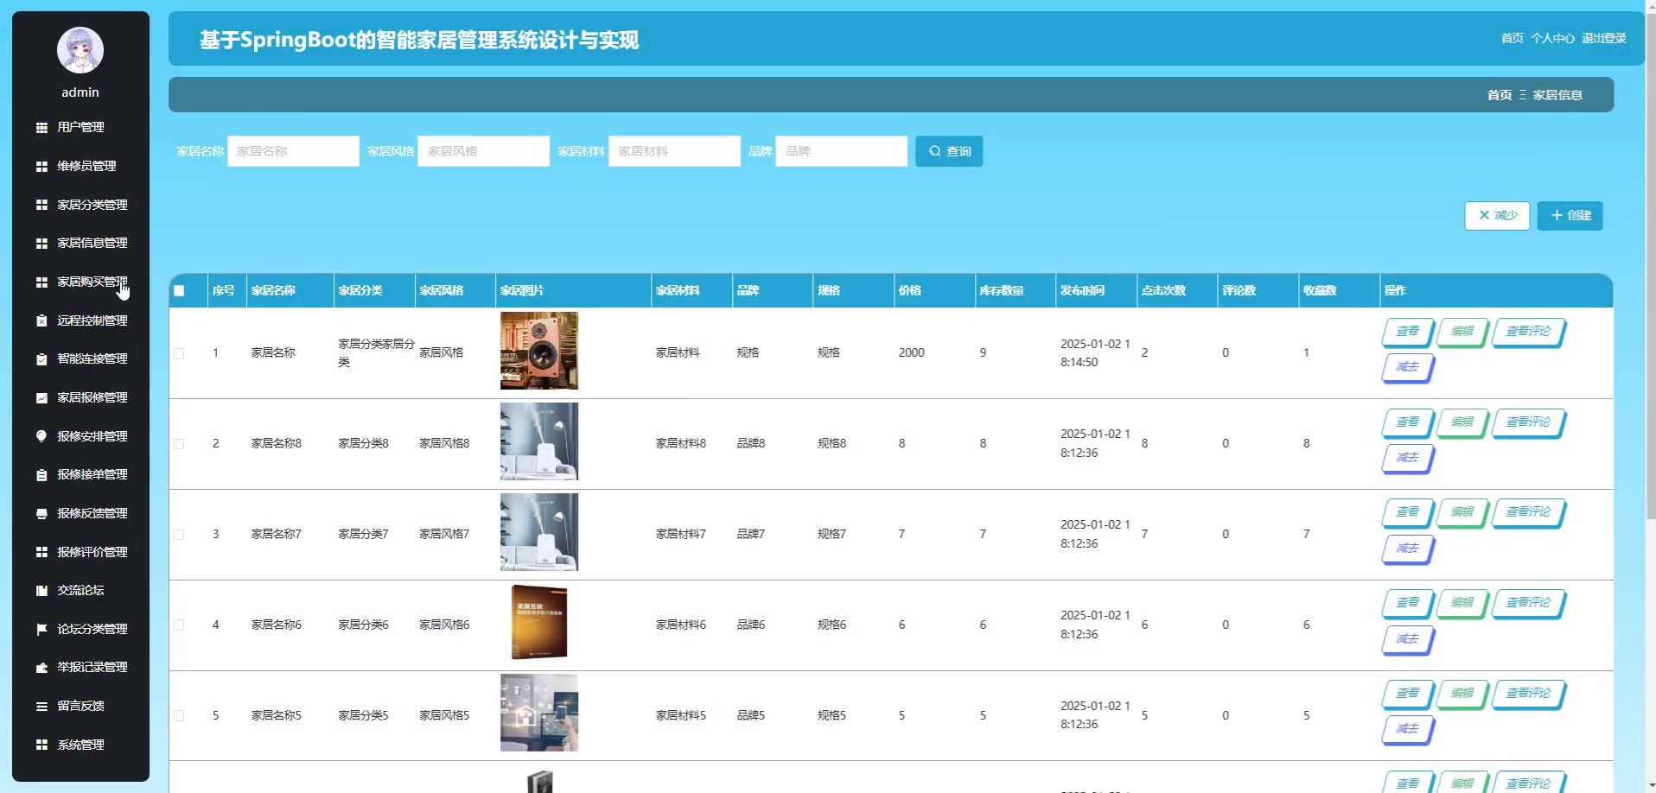
Task: Click the 远程控制管理 clipboard icon
Action: (41, 320)
